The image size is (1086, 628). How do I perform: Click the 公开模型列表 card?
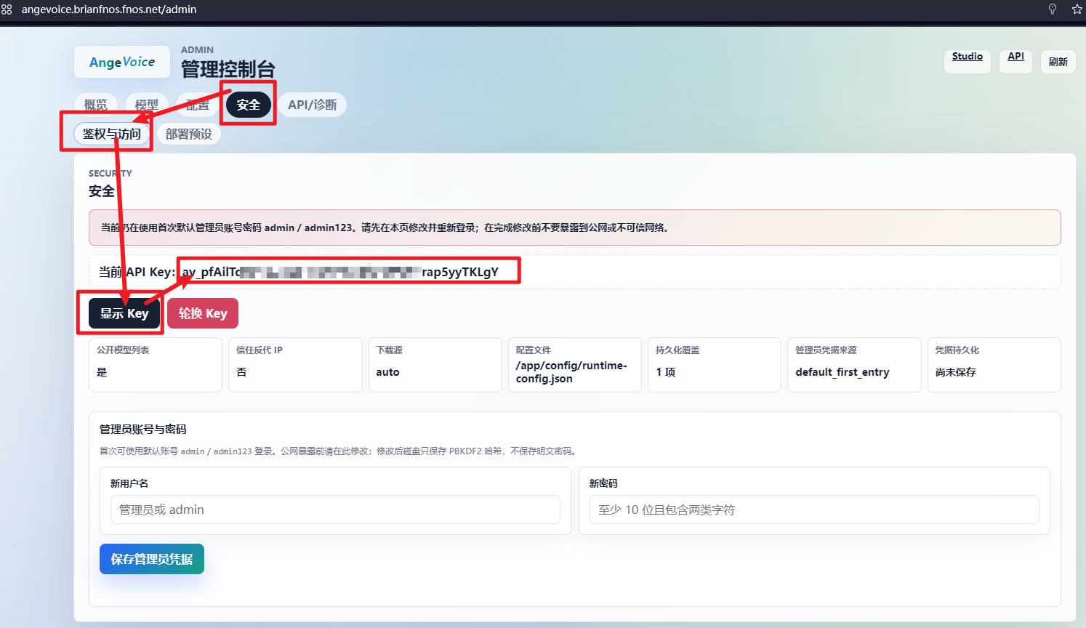156,365
